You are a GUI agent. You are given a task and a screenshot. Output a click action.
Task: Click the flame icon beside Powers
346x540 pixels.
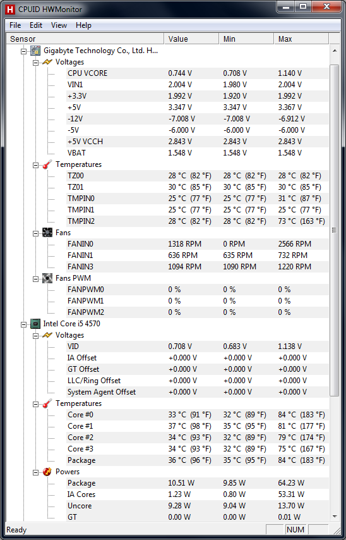[x=47, y=472]
